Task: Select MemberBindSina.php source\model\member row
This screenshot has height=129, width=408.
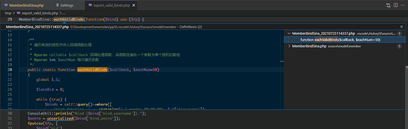Action: (x=344, y=46)
